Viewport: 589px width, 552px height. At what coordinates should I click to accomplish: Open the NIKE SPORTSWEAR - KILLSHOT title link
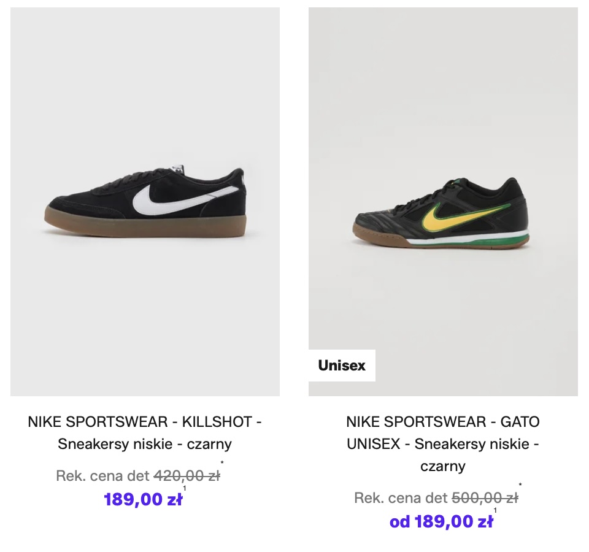(x=145, y=422)
